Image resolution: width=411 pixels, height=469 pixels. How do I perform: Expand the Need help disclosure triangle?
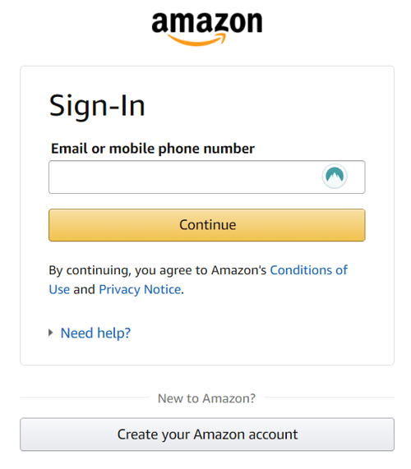[51, 333]
